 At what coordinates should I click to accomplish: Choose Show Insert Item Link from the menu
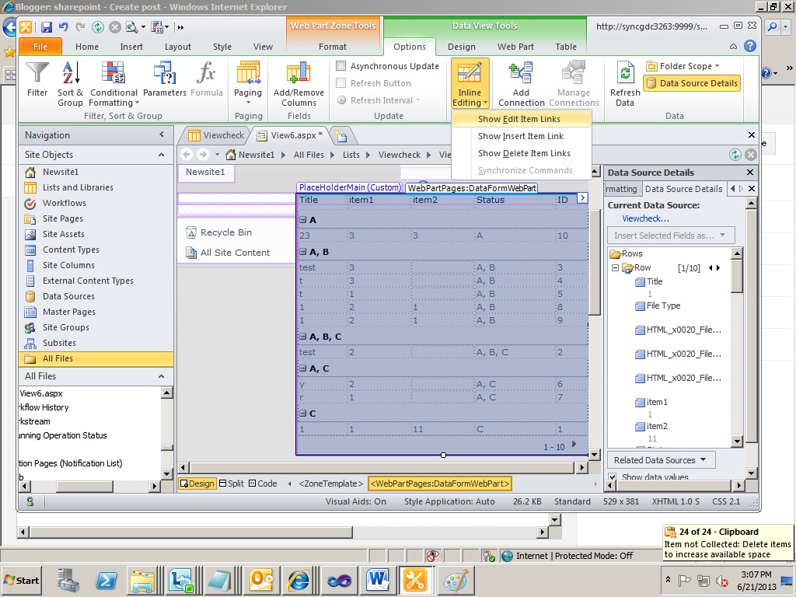click(x=520, y=137)
